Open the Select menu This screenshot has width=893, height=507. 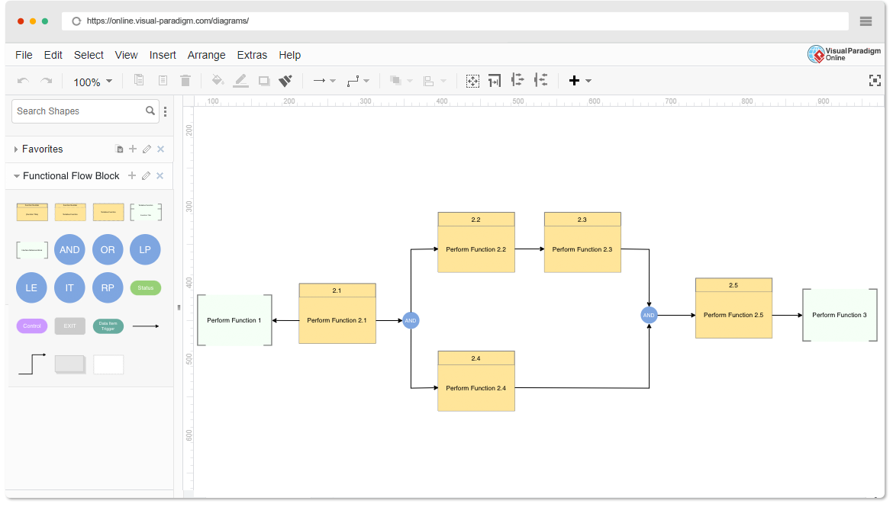pos(89,55)
